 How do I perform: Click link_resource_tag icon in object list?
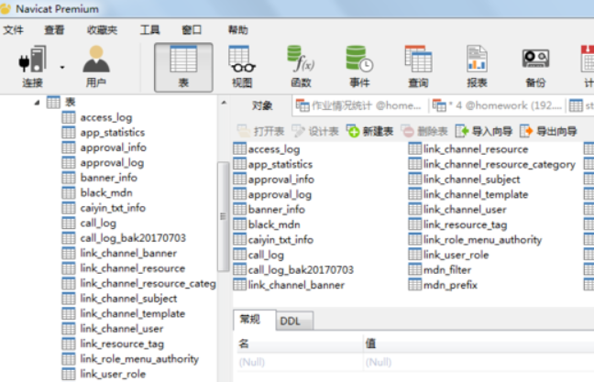(415, 224)
